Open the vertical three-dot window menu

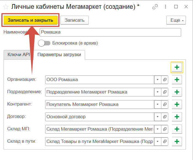(166, 7)
